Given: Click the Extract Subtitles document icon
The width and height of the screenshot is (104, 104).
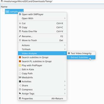Looking at the screenshot, I should (x=69, y=57).
